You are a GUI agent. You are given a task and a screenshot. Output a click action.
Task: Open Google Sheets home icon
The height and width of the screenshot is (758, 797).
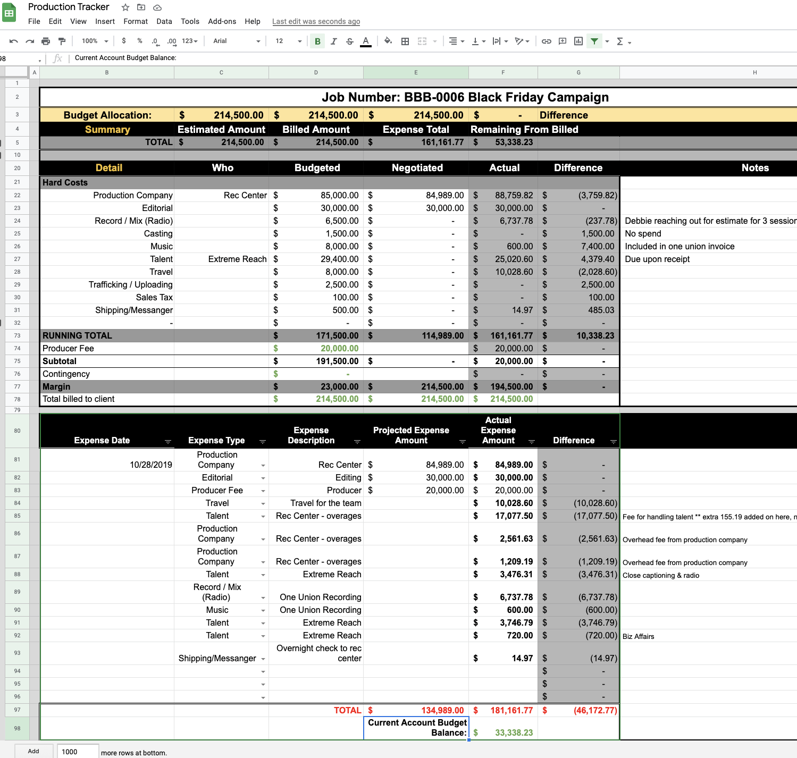9,13
